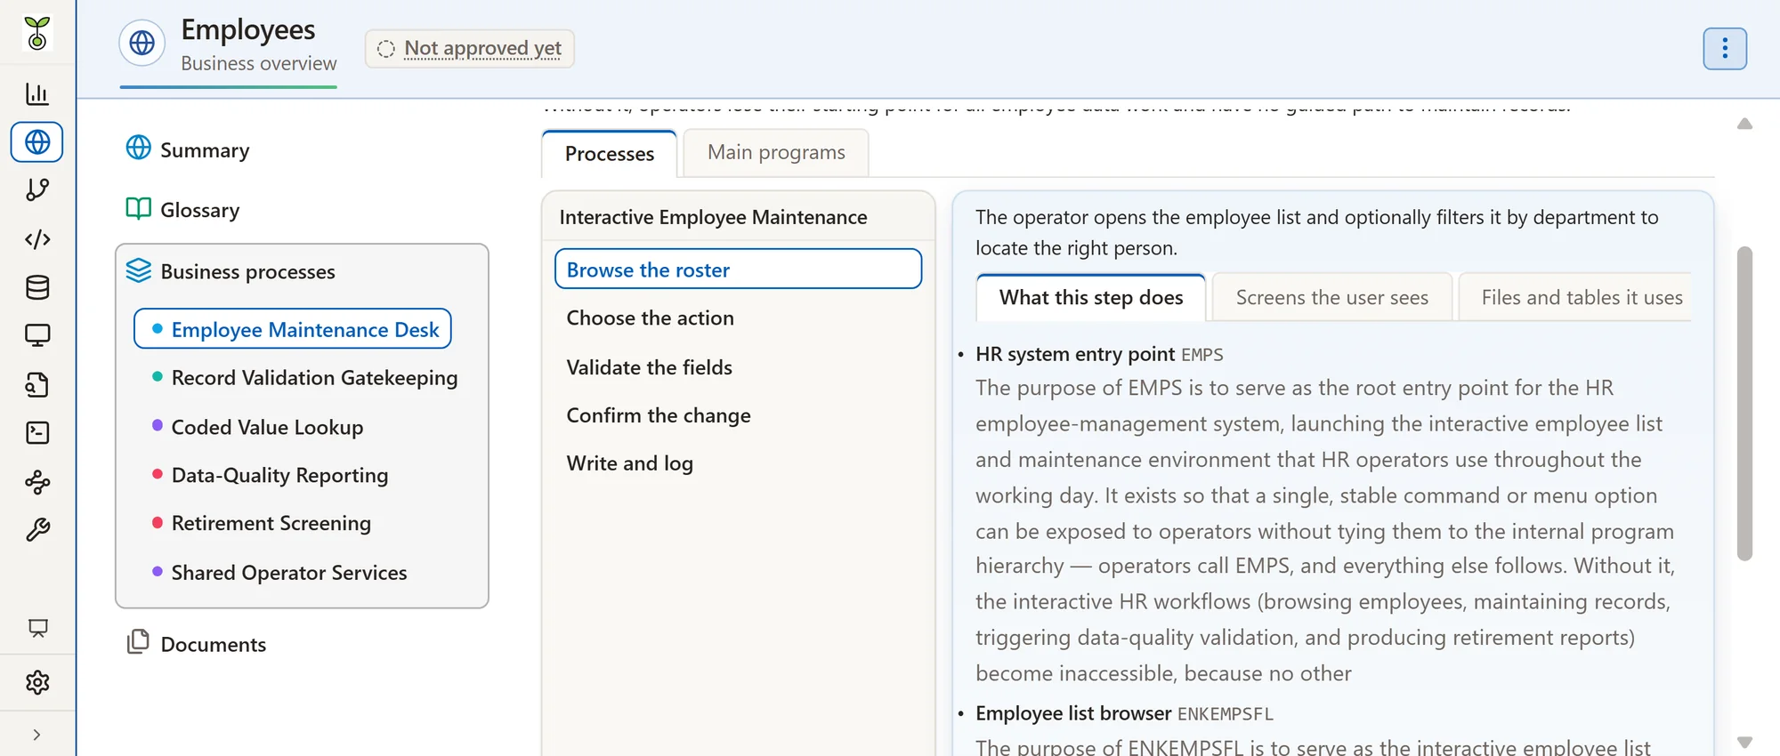Open the document search sidebar icon
The image size is (1780, 756).
click(x=37, y=384)
